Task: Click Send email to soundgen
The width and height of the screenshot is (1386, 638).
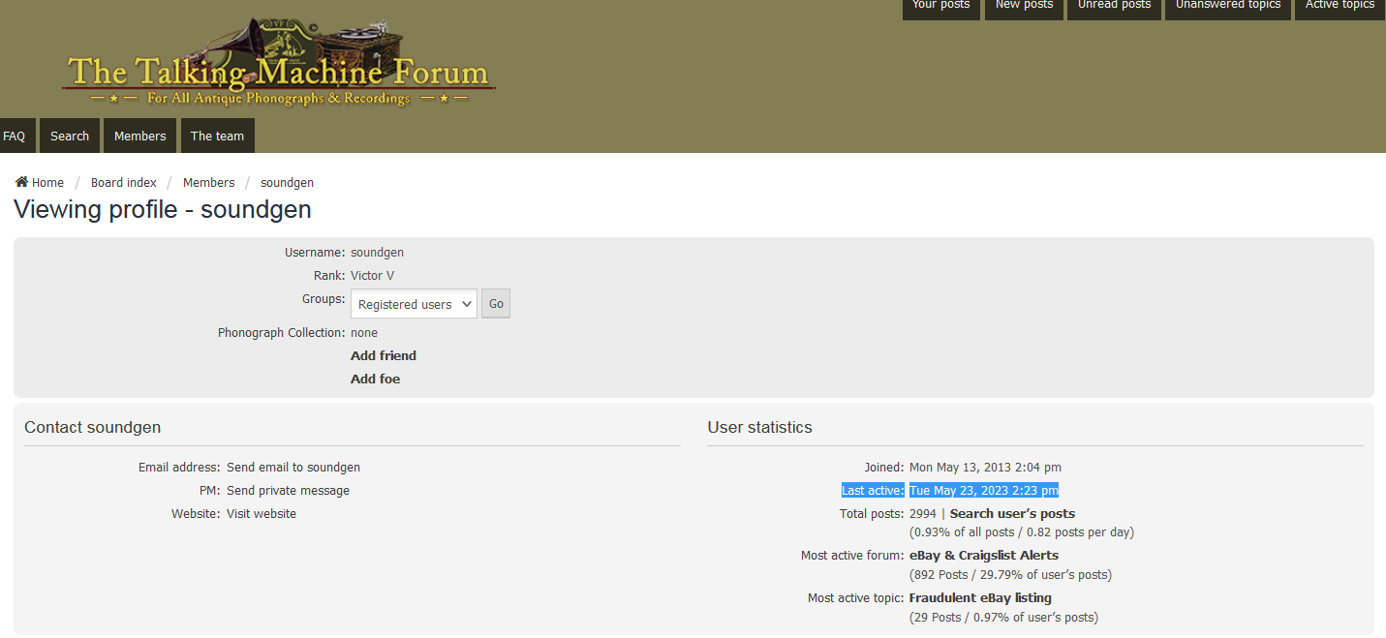Action: [x=293, y=468]
